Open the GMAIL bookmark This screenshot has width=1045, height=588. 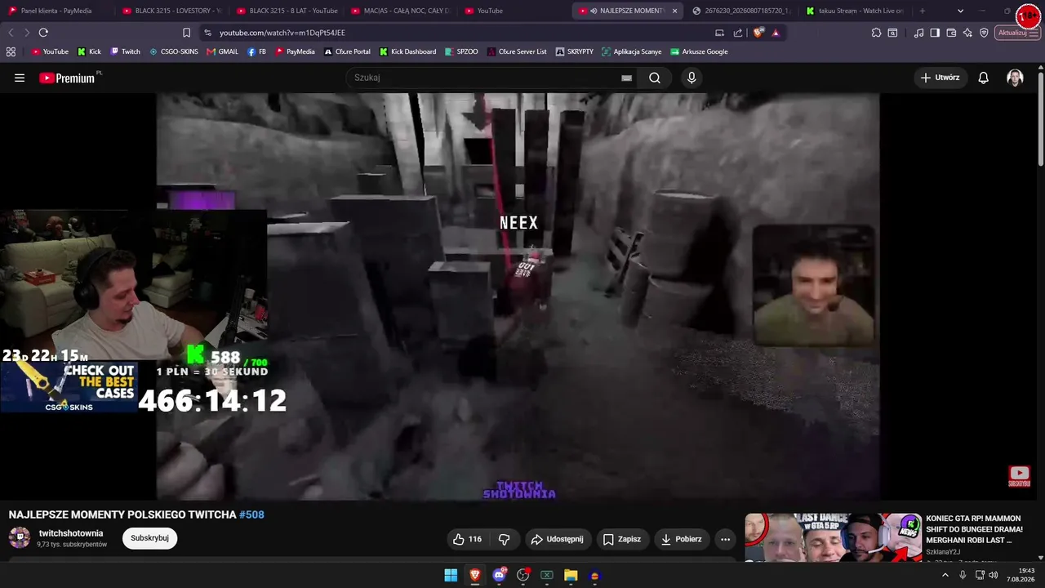tap(222, 51)
